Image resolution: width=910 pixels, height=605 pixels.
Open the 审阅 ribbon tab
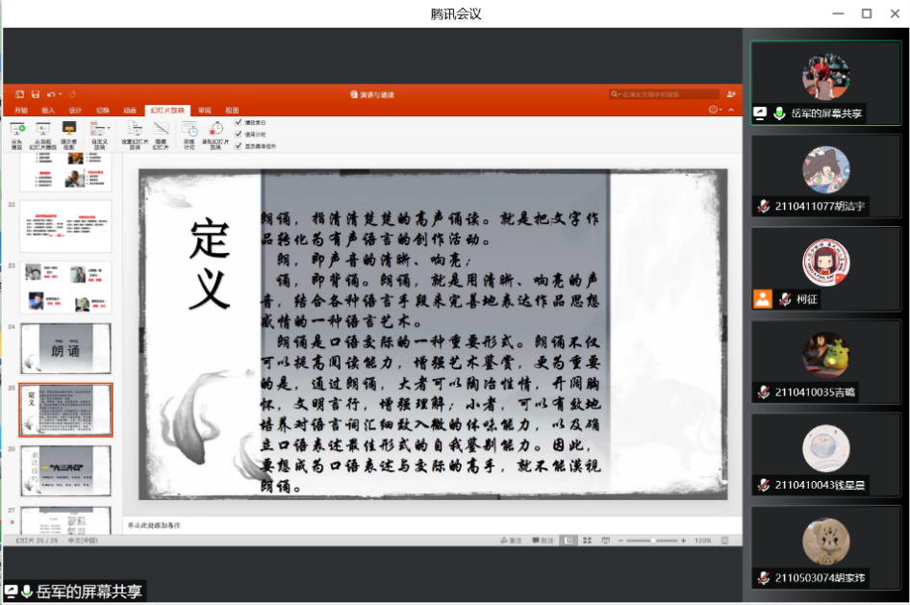[205, 111]
